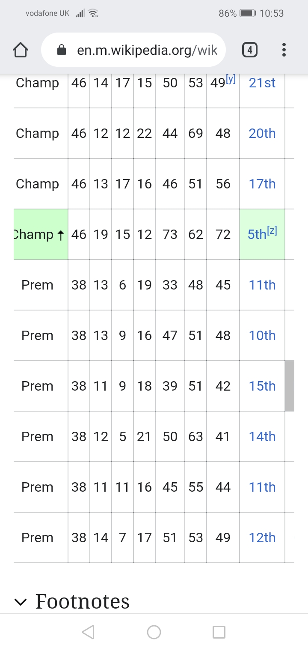Open Chrome's three-dot overflow menu

click(284, 50)
